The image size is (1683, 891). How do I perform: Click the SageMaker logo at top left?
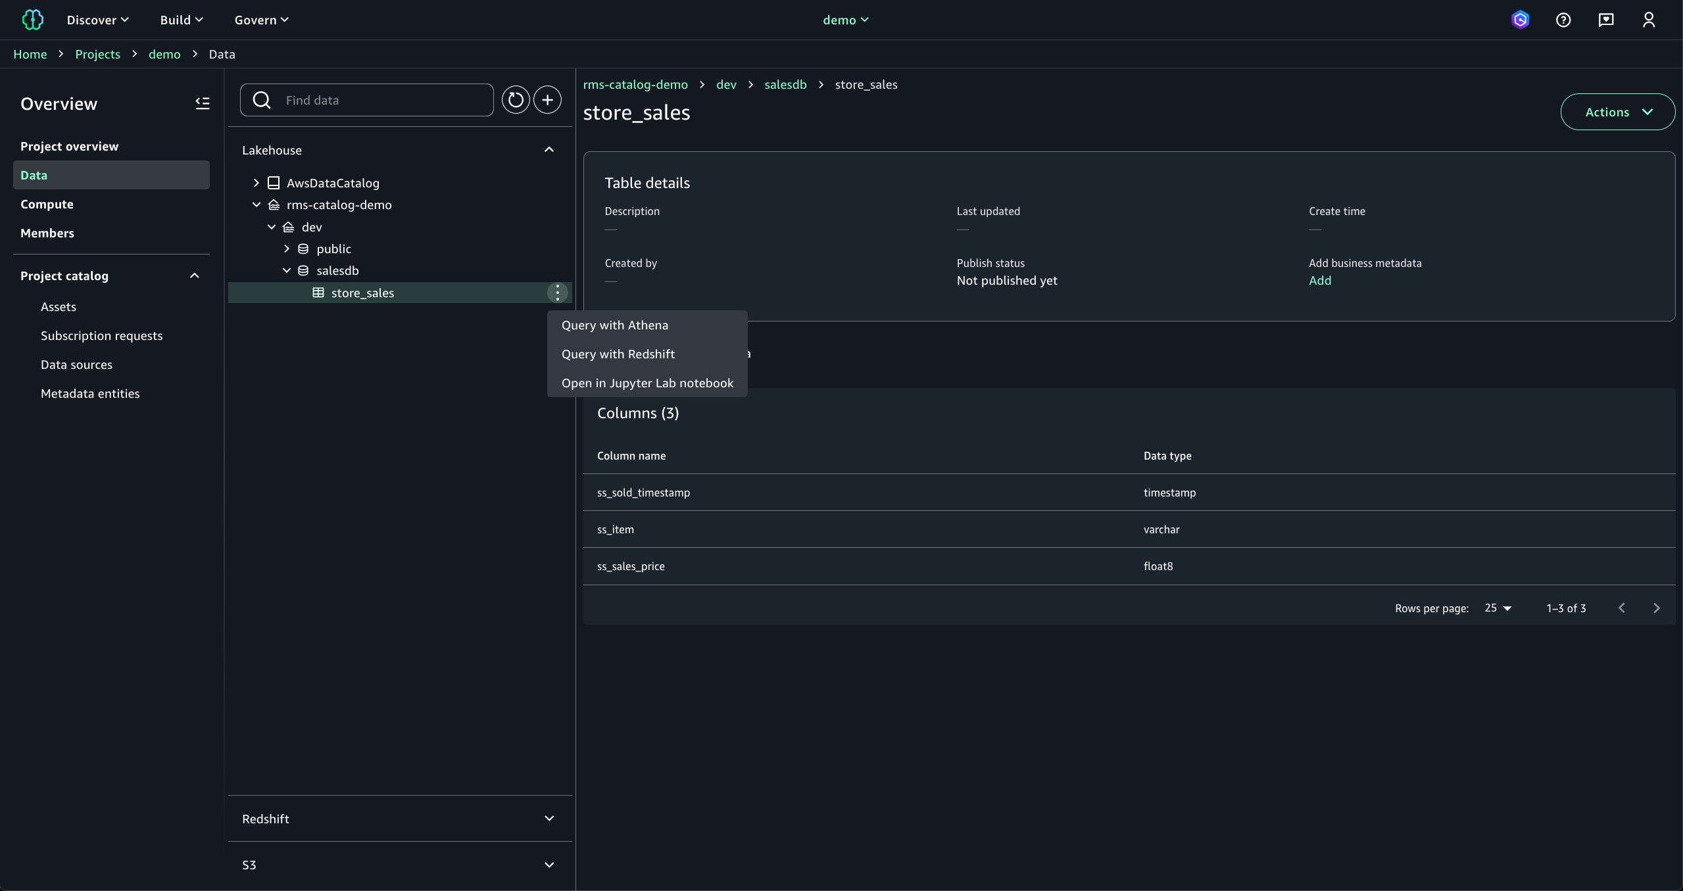coord(32,20)
